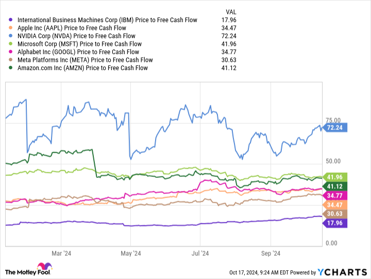Select the NVIDIA Corp (NVDA) legend label

(76, 36)
